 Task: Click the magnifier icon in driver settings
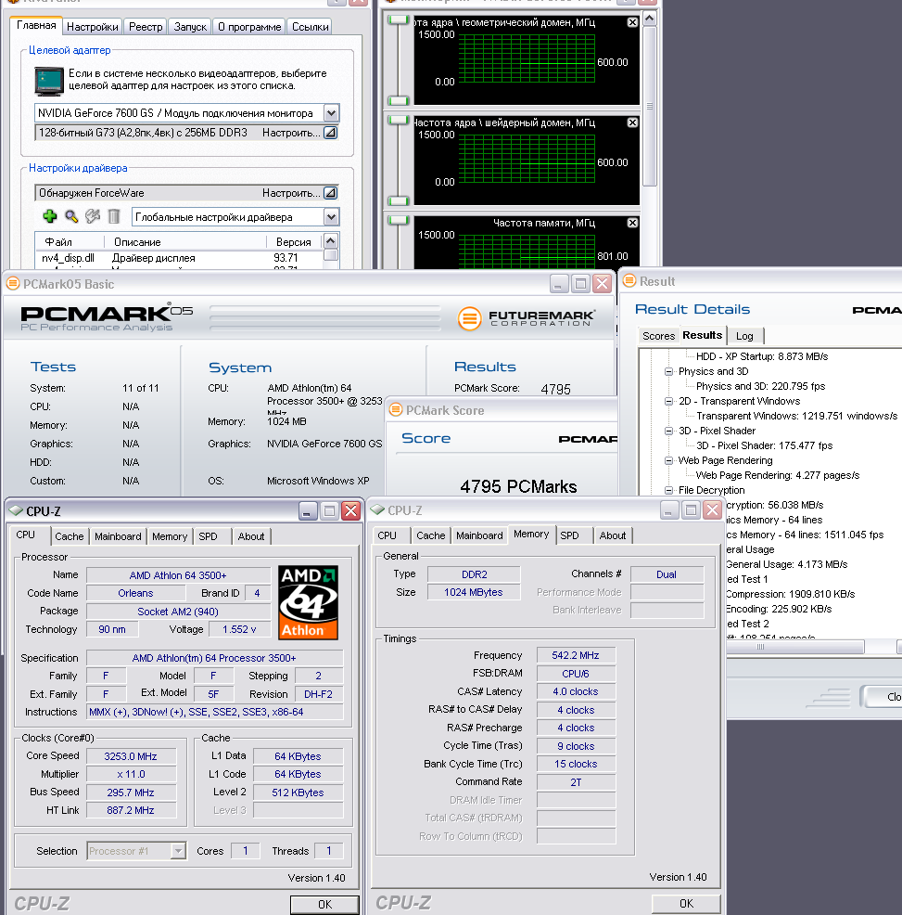[x=71, y=216]
